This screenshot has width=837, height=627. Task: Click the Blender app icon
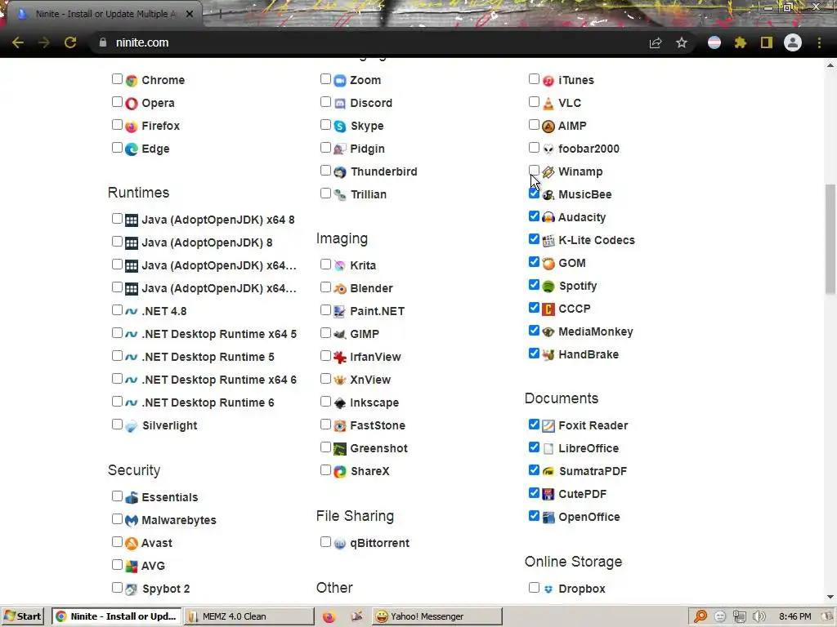340,288
